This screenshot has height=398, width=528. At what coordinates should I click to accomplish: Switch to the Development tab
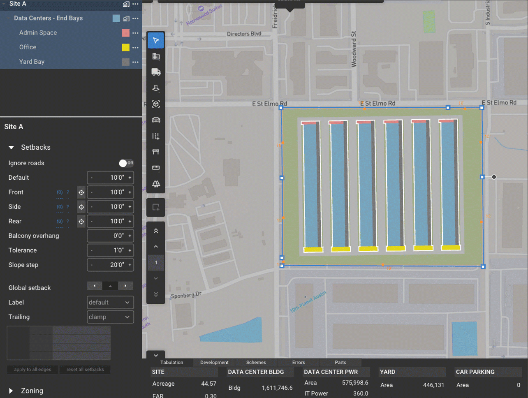click(214, 363)
